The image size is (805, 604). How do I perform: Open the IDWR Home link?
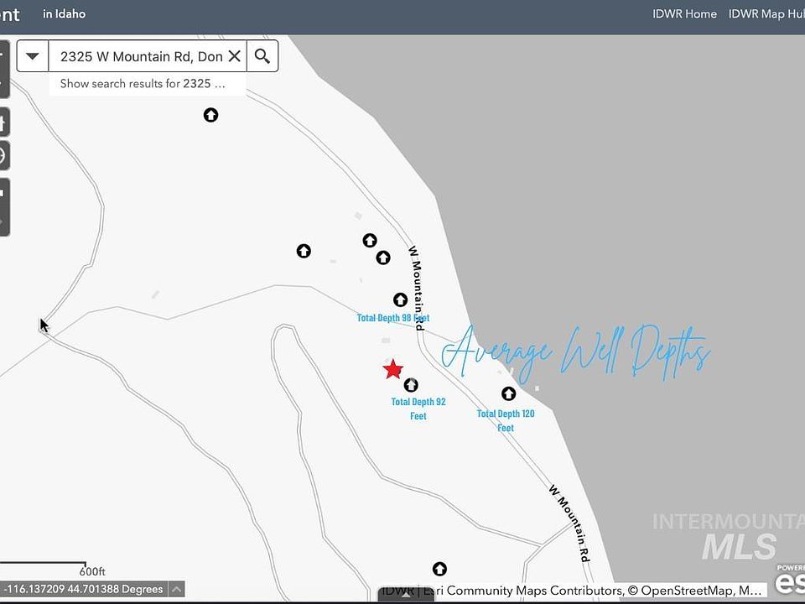point(684,14)
